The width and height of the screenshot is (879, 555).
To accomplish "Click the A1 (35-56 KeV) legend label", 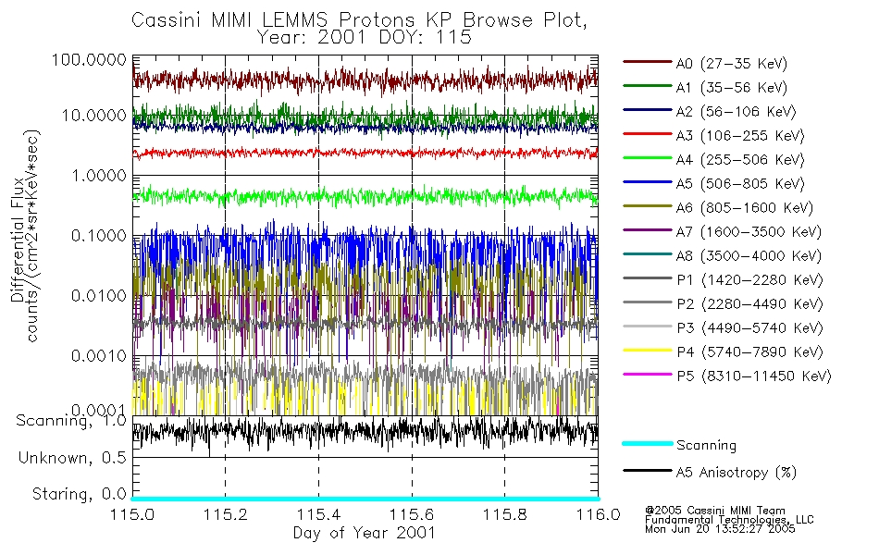I will pos(731,88).
